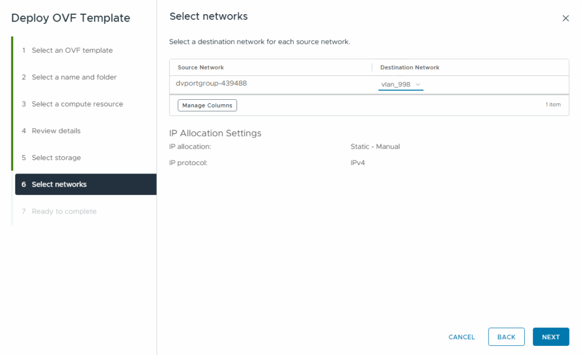Go back to the previous step

click(506, 337)
